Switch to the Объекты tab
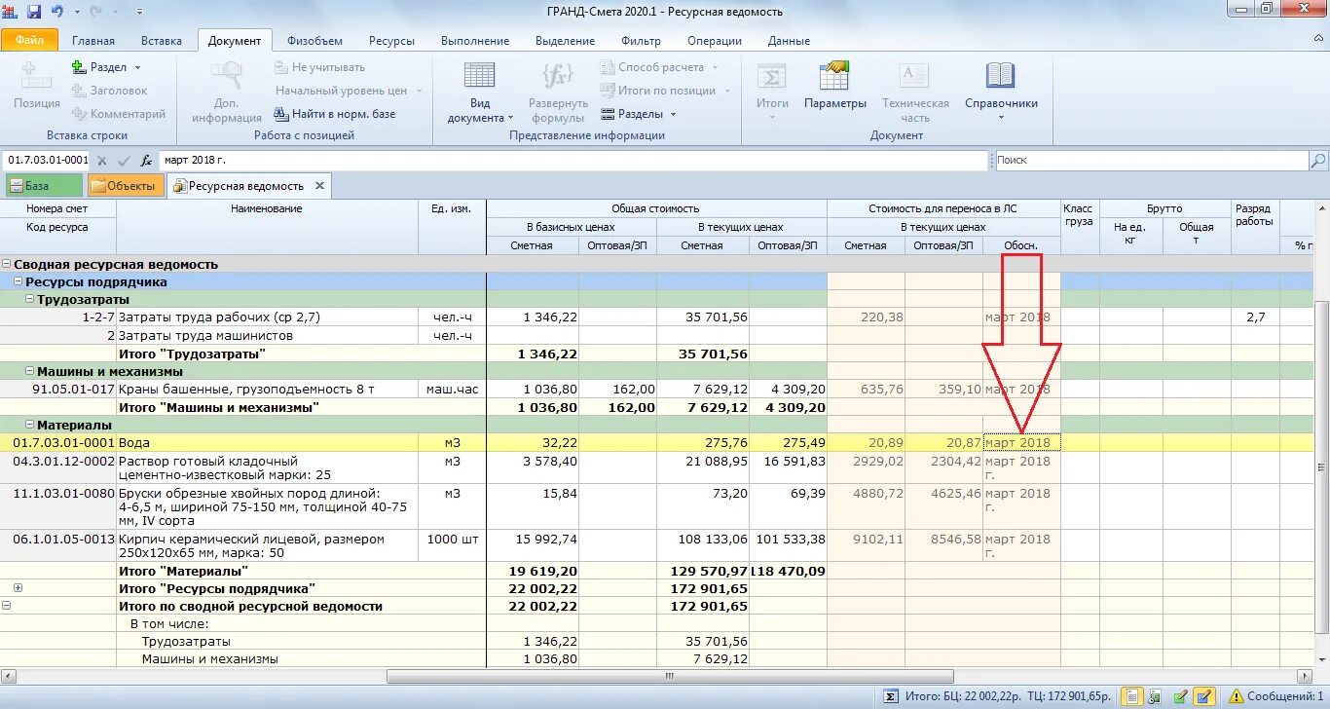The height and width of the screenshot is (709, 1330). point(124,186)
